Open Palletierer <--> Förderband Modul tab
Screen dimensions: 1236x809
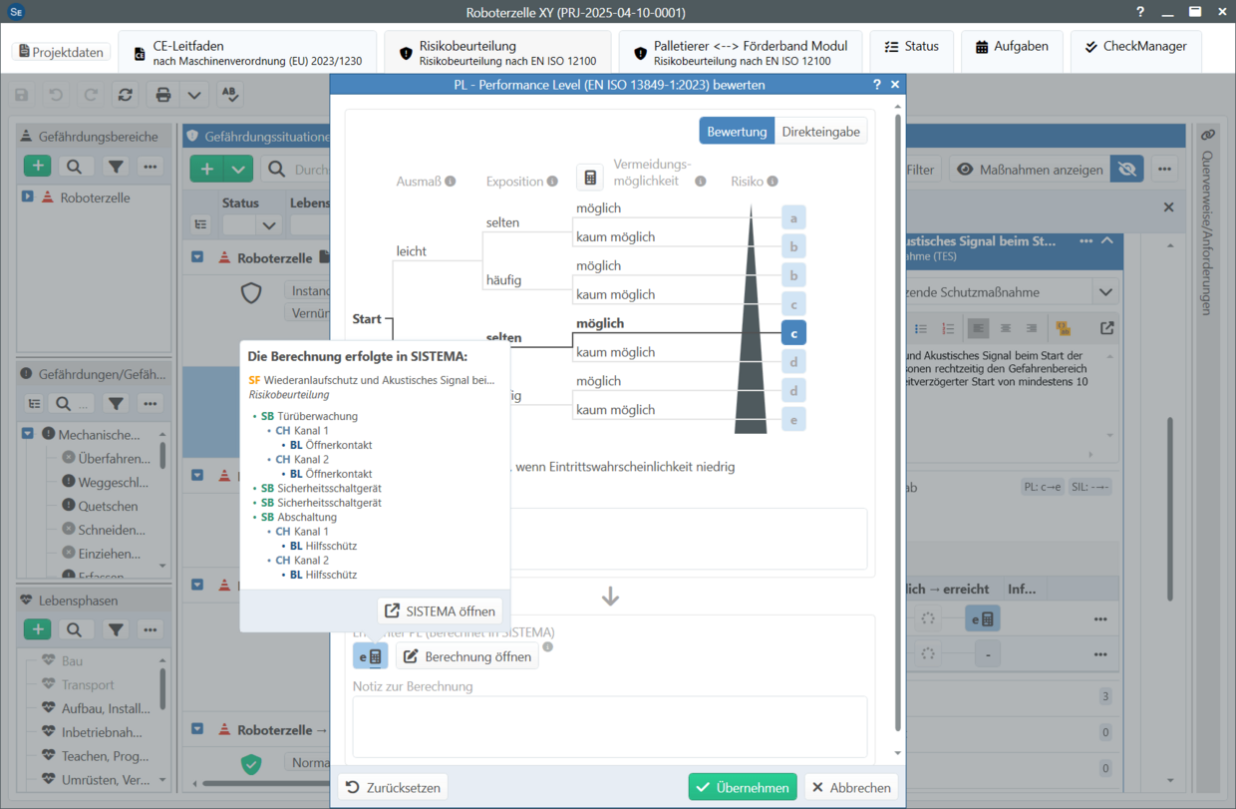point(740,52)
